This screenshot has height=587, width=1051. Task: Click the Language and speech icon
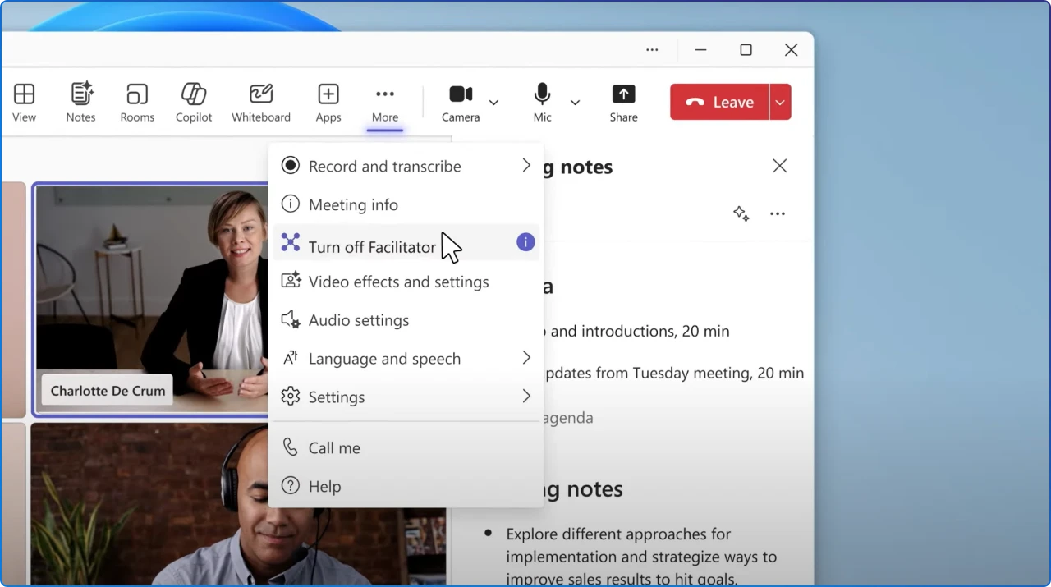tap(291, 358)
